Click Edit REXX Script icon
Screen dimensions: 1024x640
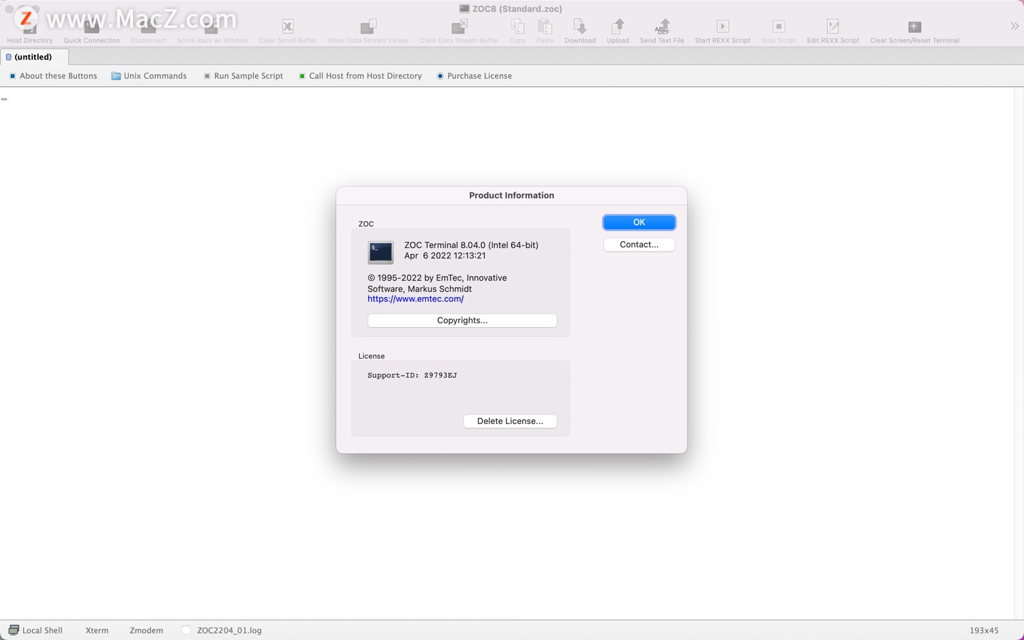click(833, 27)
